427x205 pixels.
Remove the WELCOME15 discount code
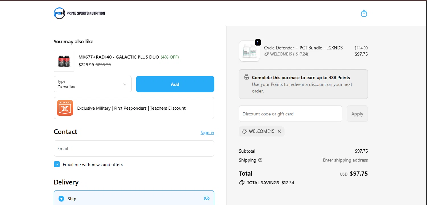(x=279, y=131)
